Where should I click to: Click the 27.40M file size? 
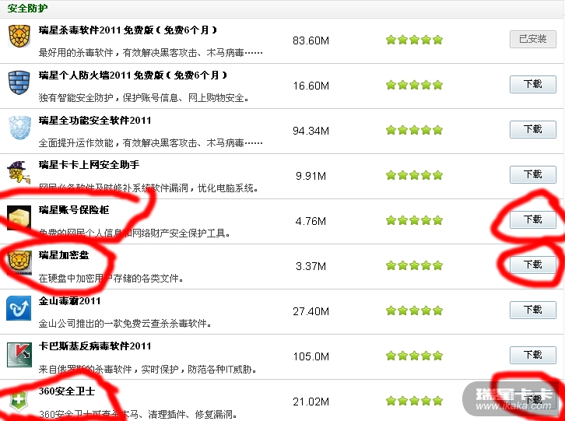point(311,311)
